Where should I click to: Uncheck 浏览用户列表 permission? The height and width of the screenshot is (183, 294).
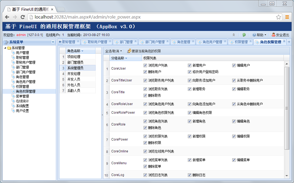pos(145,66)
